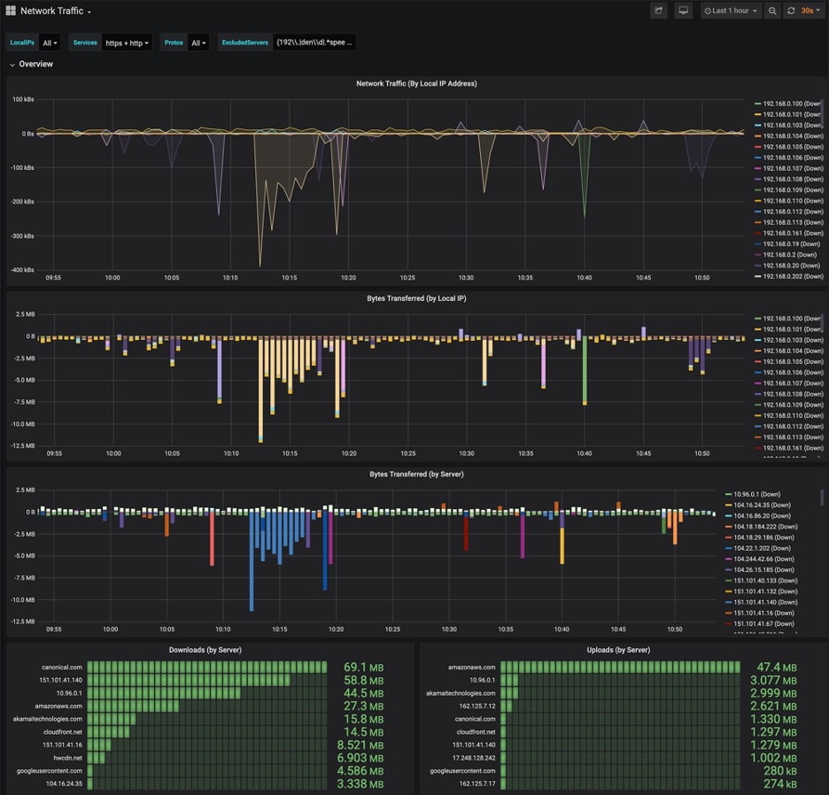Open the 30s refresh interval dropdown
Image resolution: width=829 pixels, height=795 pixels.
(x=810, y=11)
